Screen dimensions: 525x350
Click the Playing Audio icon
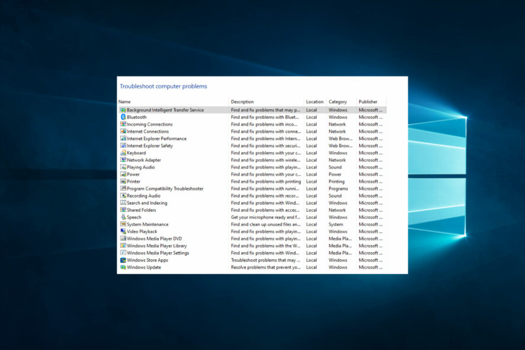[123, 167]
